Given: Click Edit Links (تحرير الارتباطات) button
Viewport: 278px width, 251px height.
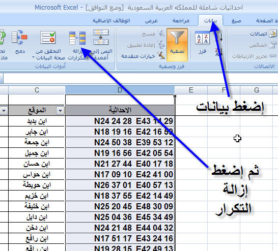Looking at the screenshot, I should 254,56.
